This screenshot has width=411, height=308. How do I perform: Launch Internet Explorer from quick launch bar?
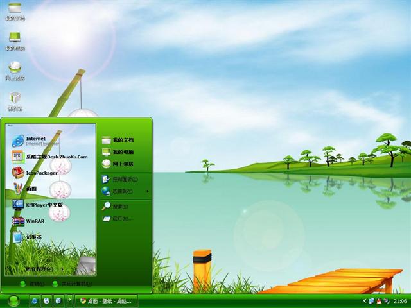click(34, 301)
